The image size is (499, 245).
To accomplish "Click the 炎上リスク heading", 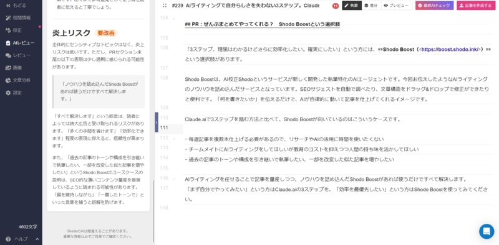I will point(72,33).
